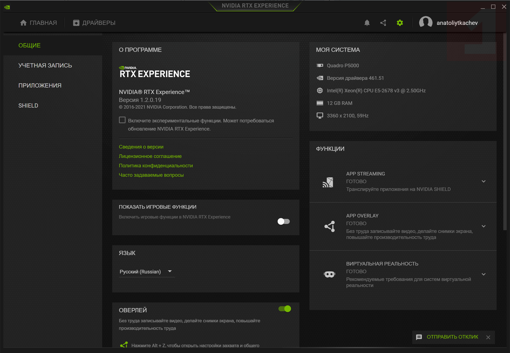Click the APP OVERLAY feature title
This screenshot has height=353, width=510.
click(362, 216)
